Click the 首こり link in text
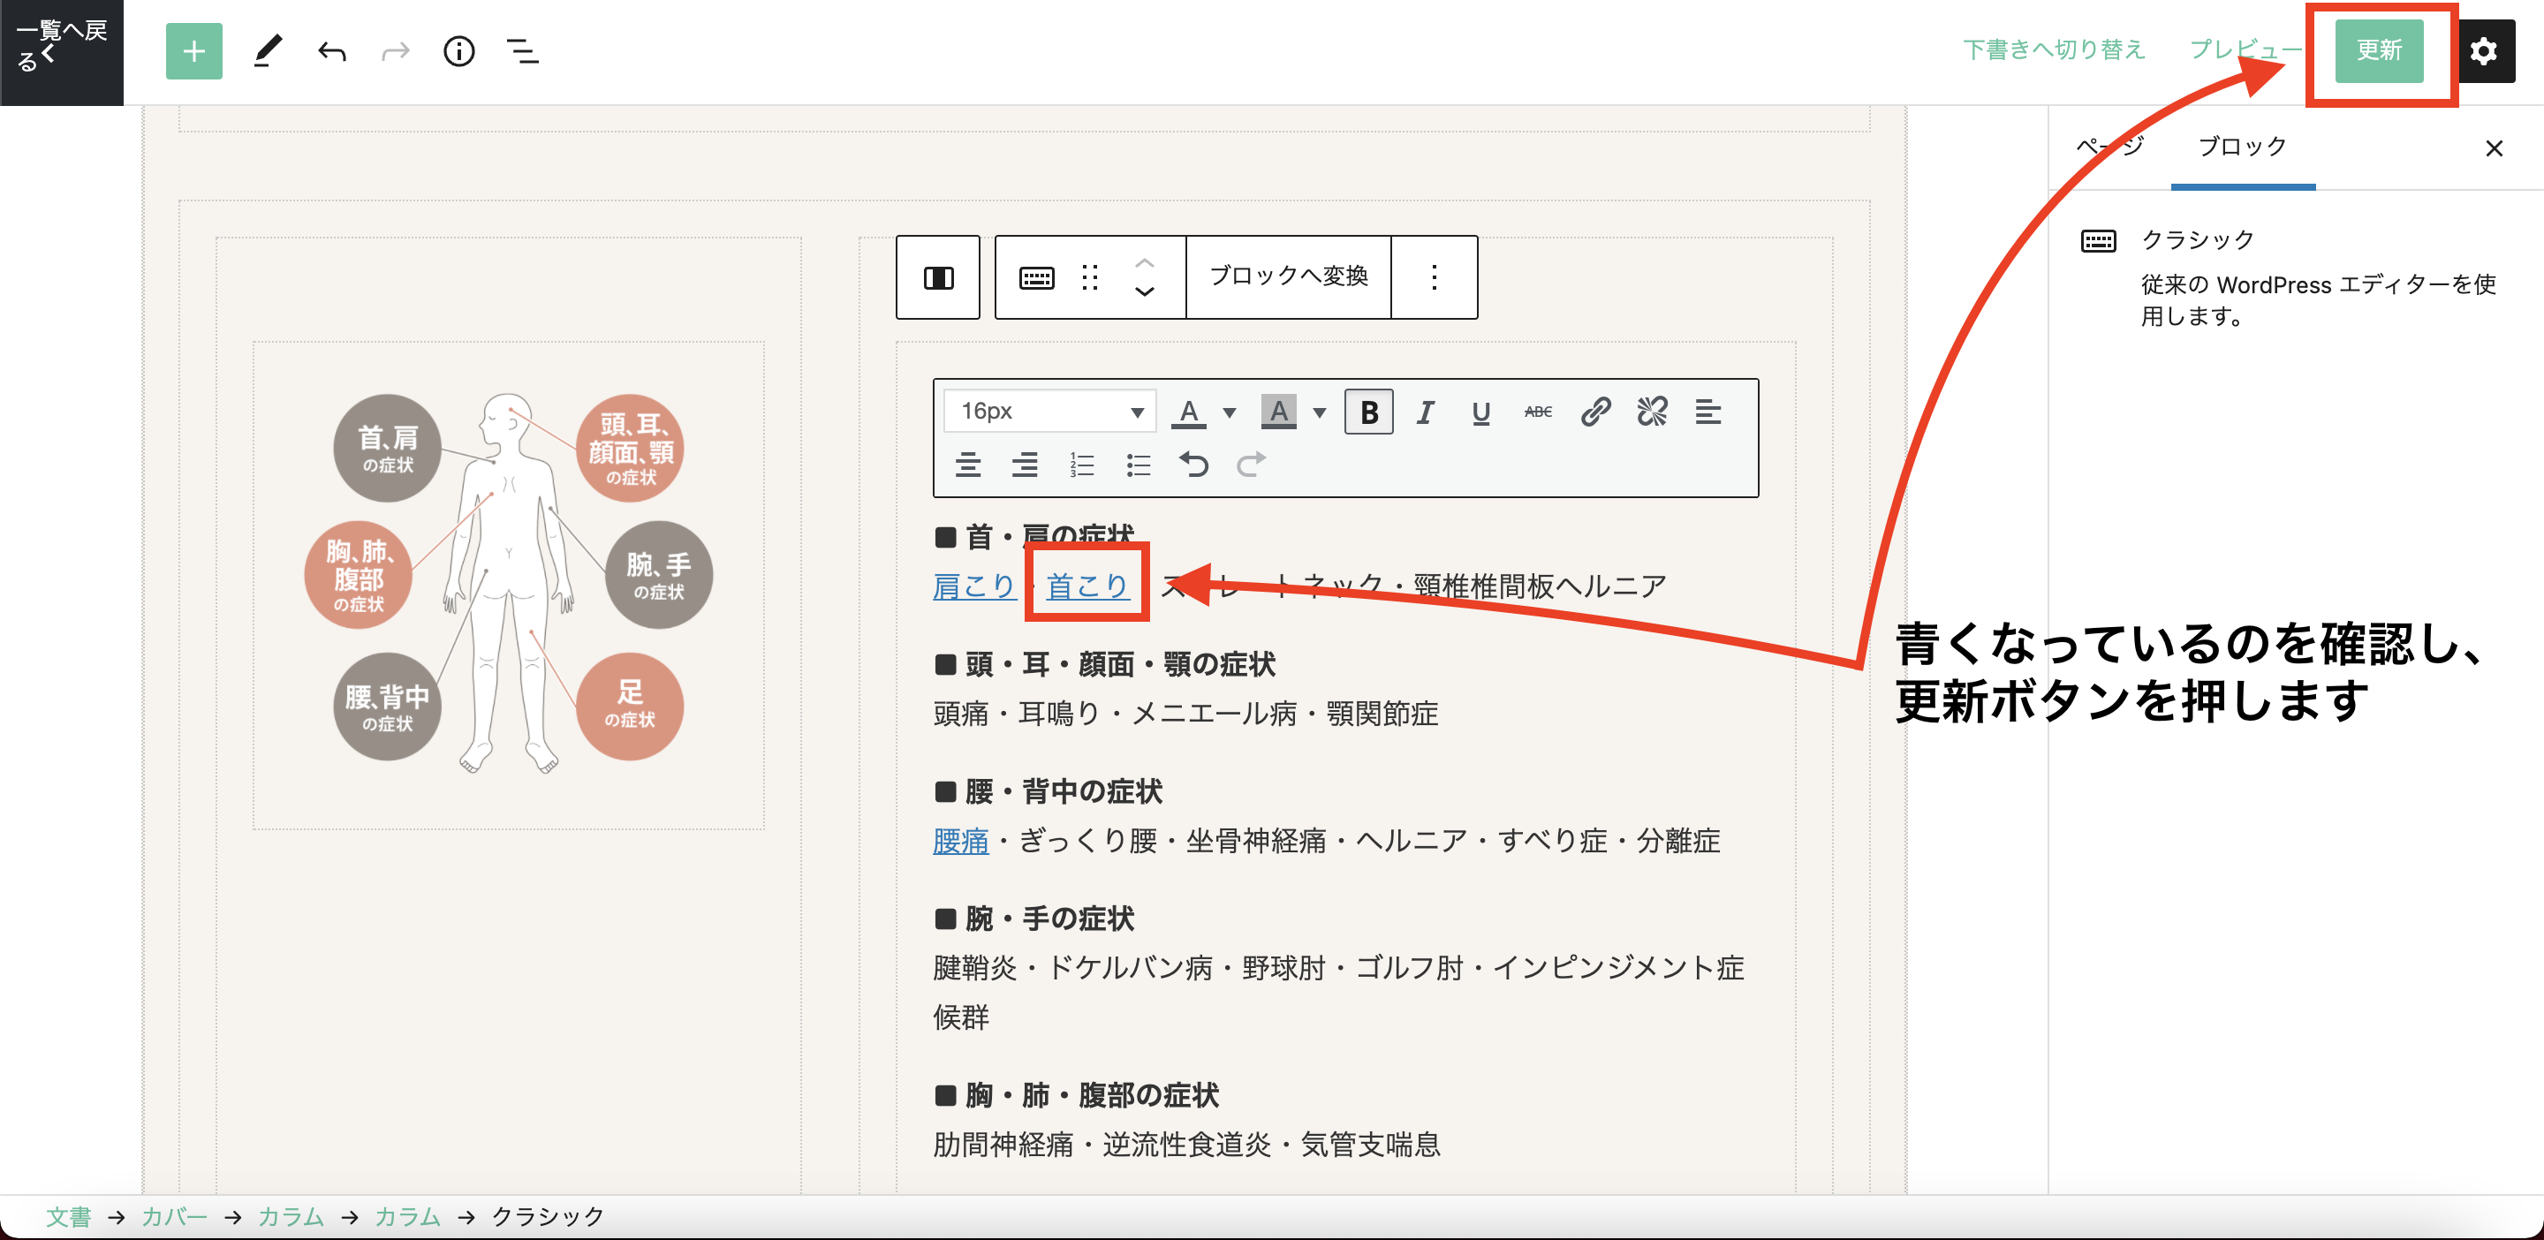The height and width of the screenshot is (1240, 2544). (1086, 586)
